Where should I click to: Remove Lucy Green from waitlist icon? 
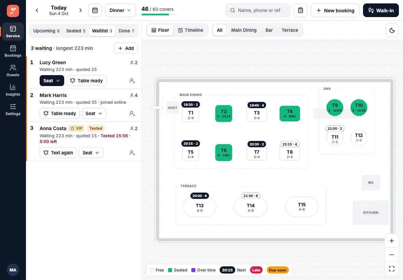132,81
